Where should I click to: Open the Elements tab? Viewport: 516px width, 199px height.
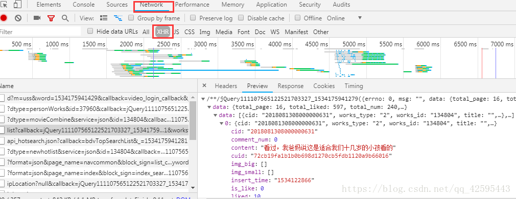[x=49, y=5]
